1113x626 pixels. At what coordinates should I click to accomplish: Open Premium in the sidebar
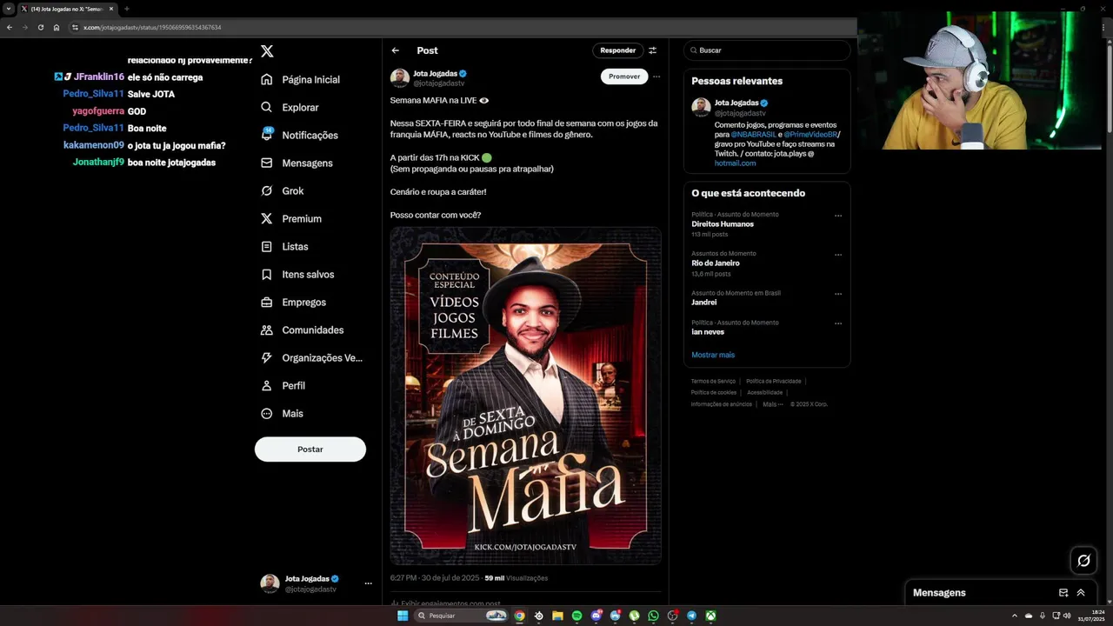pyautogui.click(x=290, y=218)
